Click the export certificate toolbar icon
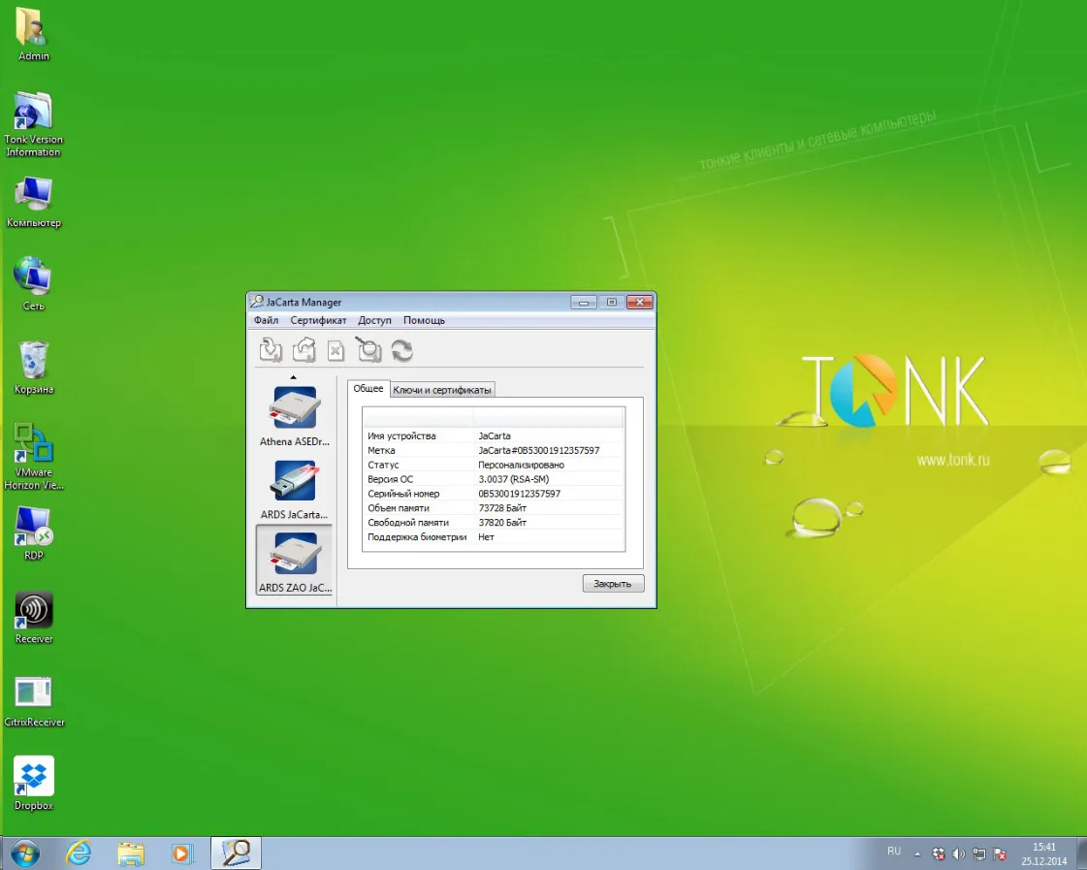This screenshot has height=870, width=1087. pos(304,350)
